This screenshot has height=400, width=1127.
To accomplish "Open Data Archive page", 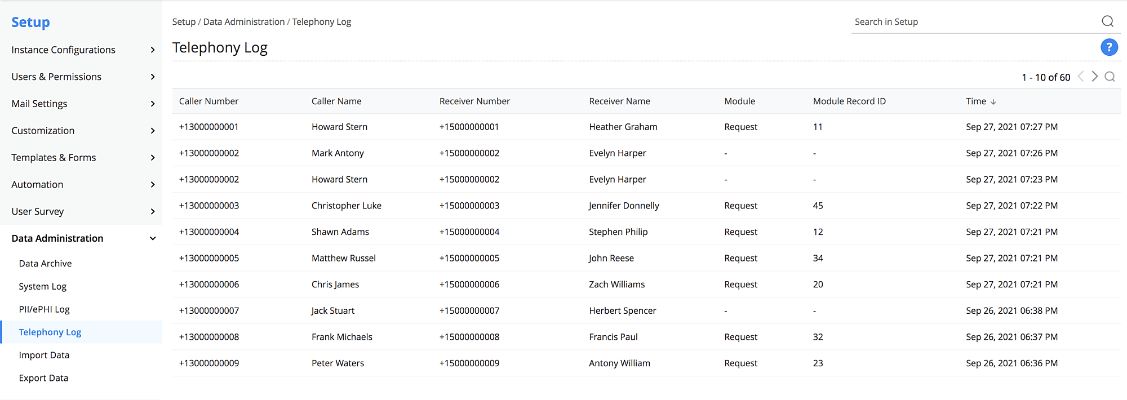I will point(45,264).
